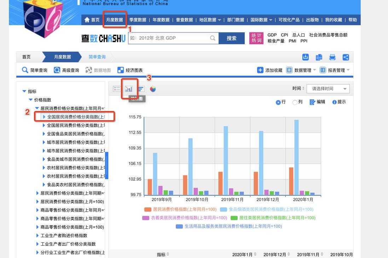
Task: Open 季度数据 in the top navigation
Action: (138, 20)
